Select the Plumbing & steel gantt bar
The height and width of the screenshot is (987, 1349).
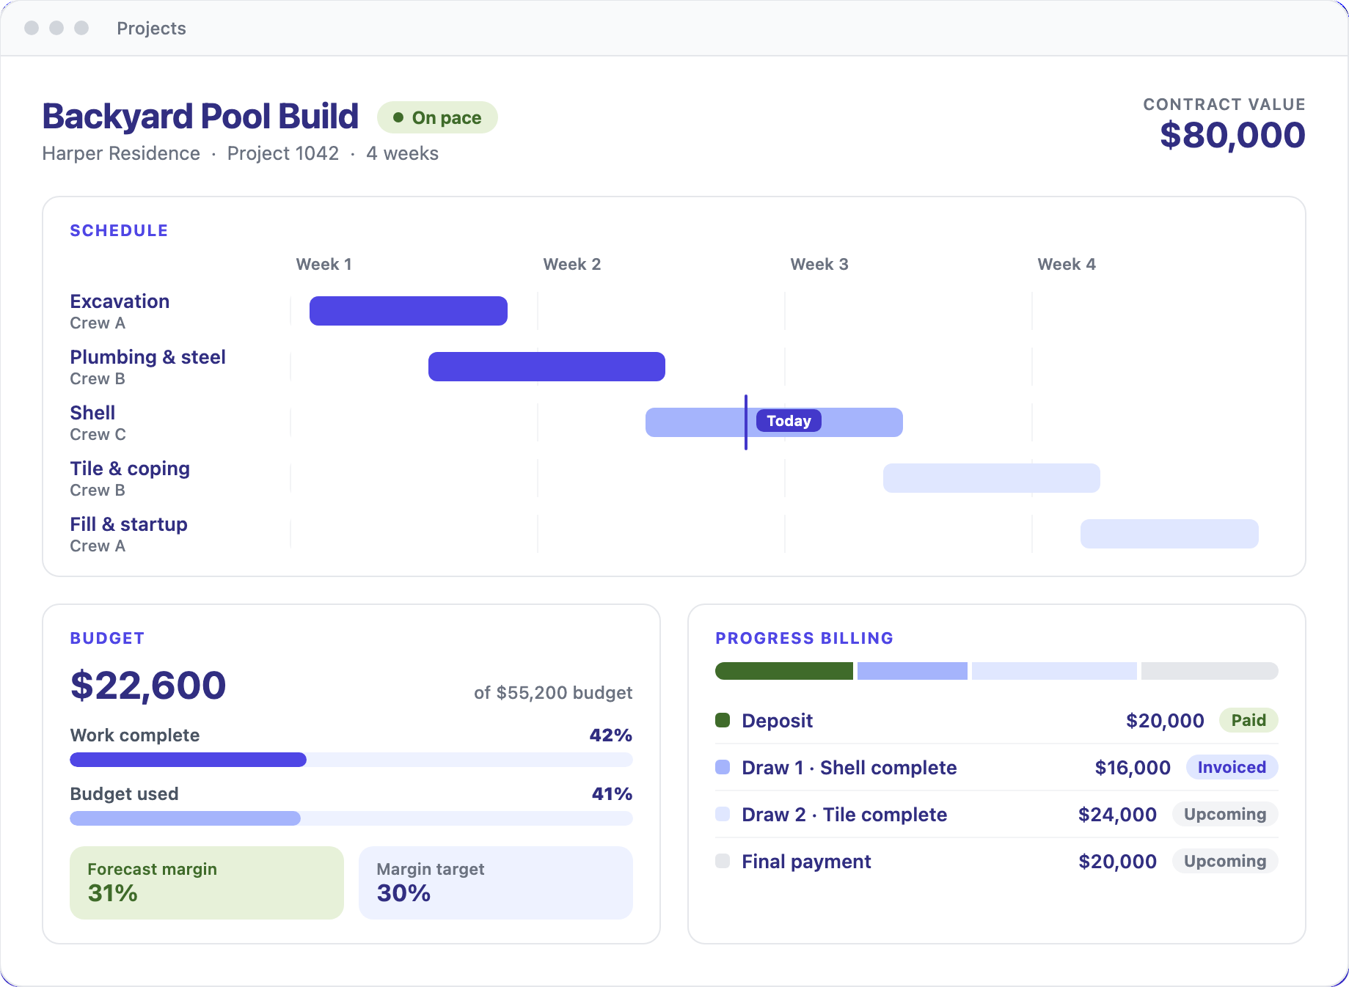546,367
